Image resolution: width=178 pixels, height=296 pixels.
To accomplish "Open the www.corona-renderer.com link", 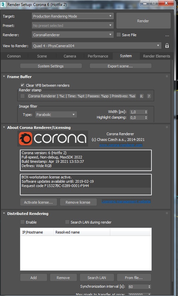I will pyautogui.click(x=121, y=145).
